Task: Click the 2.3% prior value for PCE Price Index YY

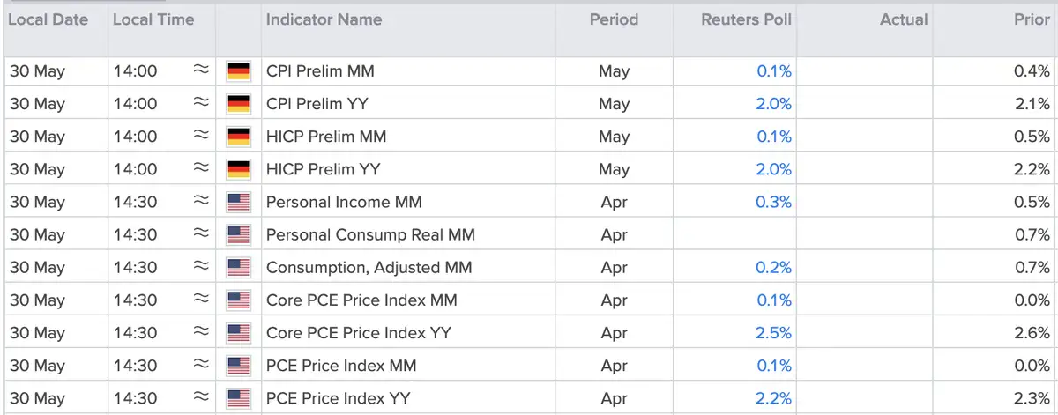Action: (1032, 398)
